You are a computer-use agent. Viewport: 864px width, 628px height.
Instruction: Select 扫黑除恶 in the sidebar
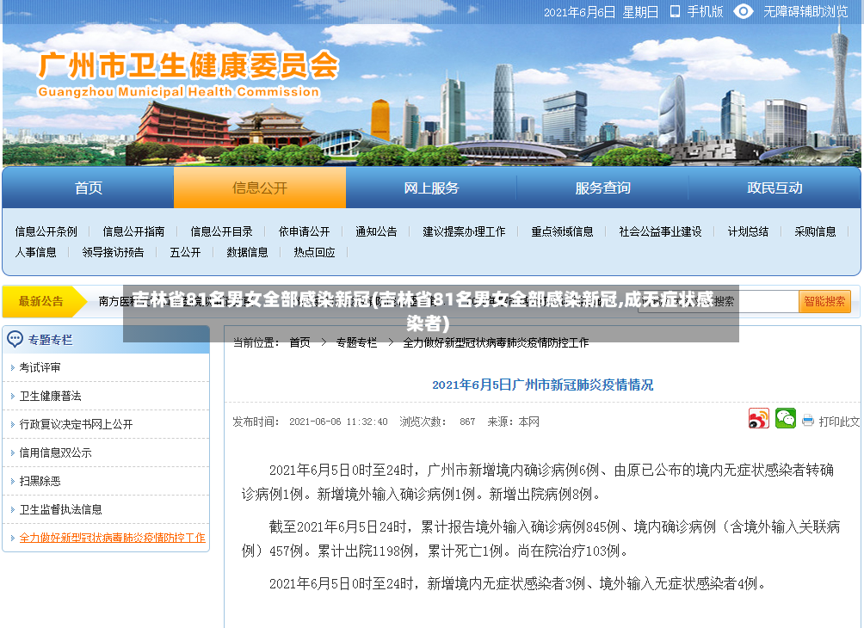point(40,481)
